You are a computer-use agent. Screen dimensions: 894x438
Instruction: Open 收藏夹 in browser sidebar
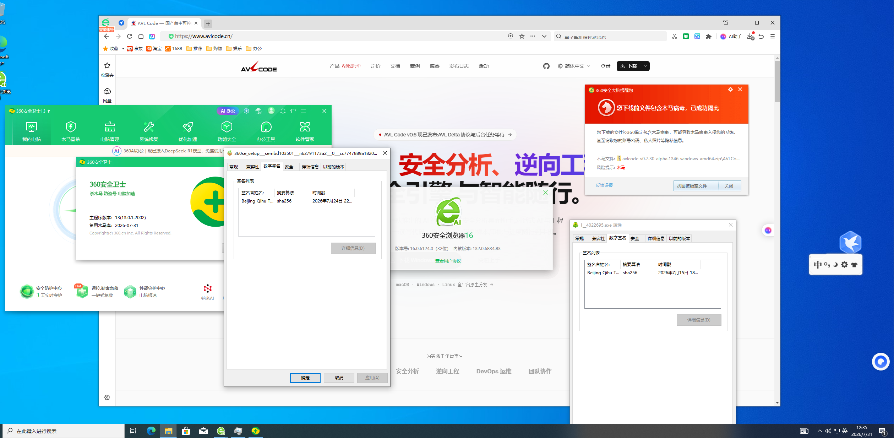coord(107,70)
